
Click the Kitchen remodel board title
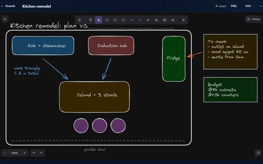[36, 6]
